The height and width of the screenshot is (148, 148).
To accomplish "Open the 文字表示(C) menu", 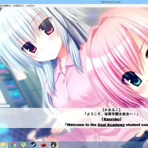I will pos(18,6).
